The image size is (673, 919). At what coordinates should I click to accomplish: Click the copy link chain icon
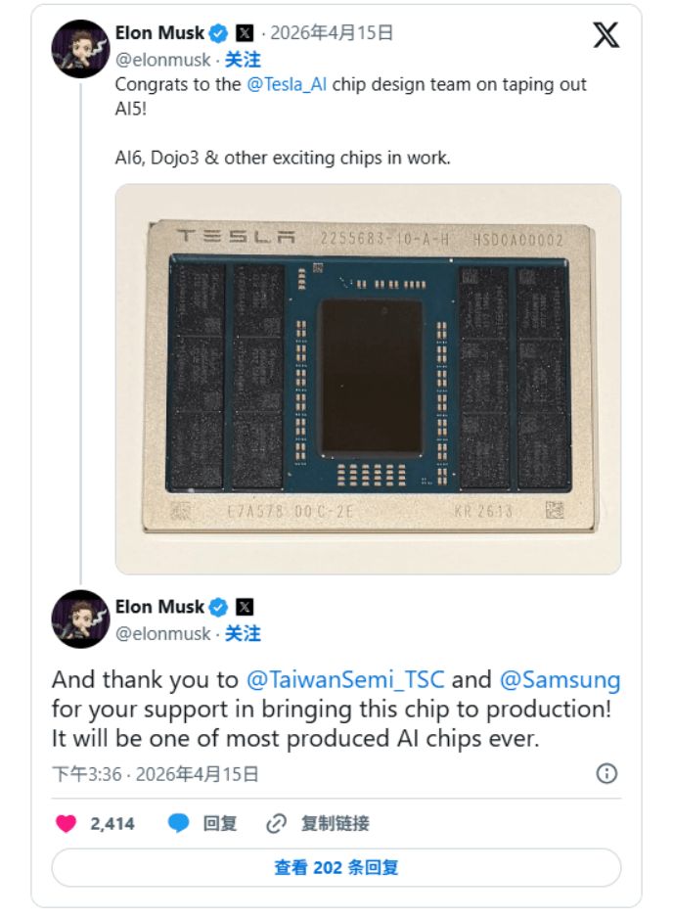[x=277, y=823]
